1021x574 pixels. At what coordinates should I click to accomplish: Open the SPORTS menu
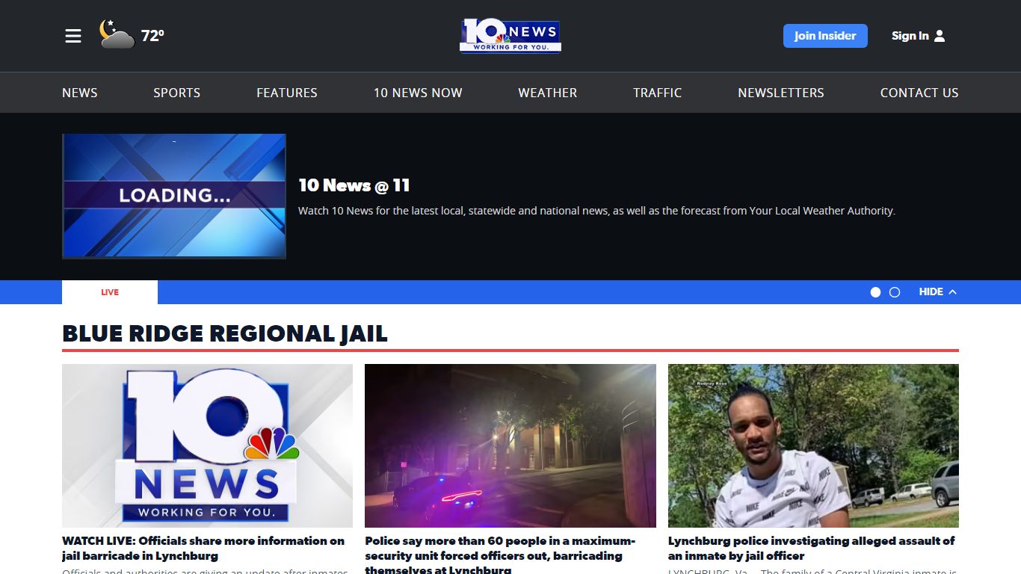click(177, 93)
